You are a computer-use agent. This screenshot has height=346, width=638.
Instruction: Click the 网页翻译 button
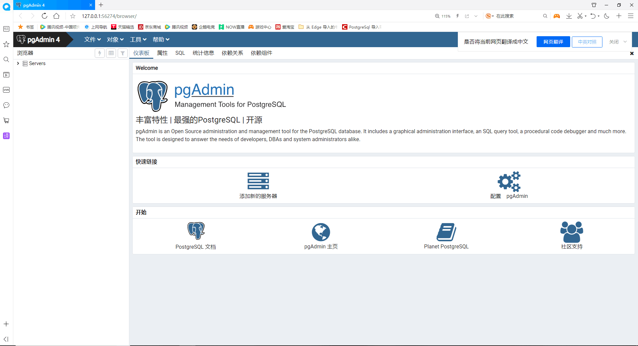[x=553, y=42]
